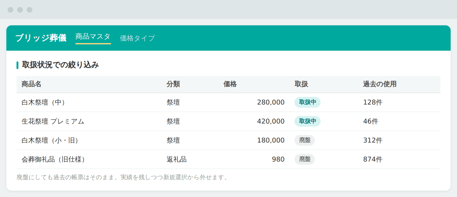The image size is (457, 197).
Task: Click the 874件 usage count
Action: [373, 159]
